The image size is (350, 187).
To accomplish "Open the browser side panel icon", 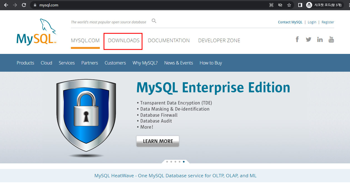I will coord(300,5).
